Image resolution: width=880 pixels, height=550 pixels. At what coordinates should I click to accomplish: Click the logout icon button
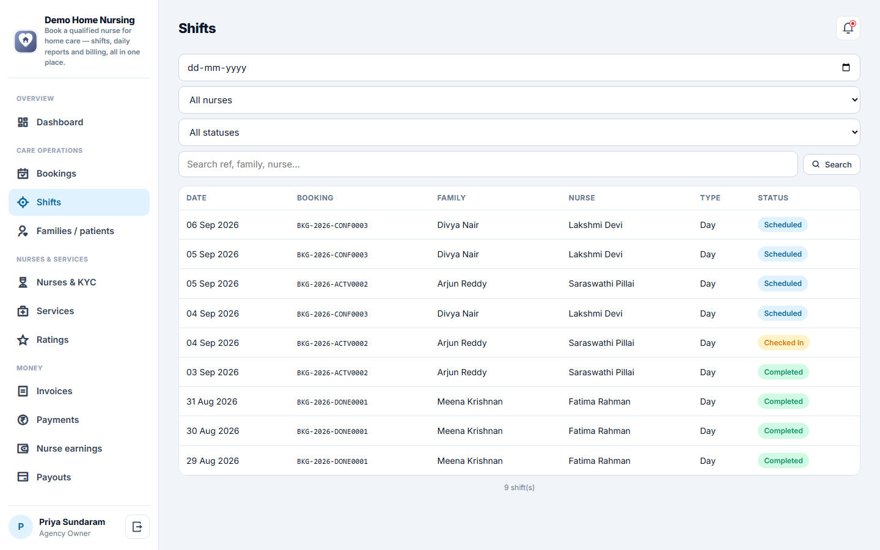137,527
